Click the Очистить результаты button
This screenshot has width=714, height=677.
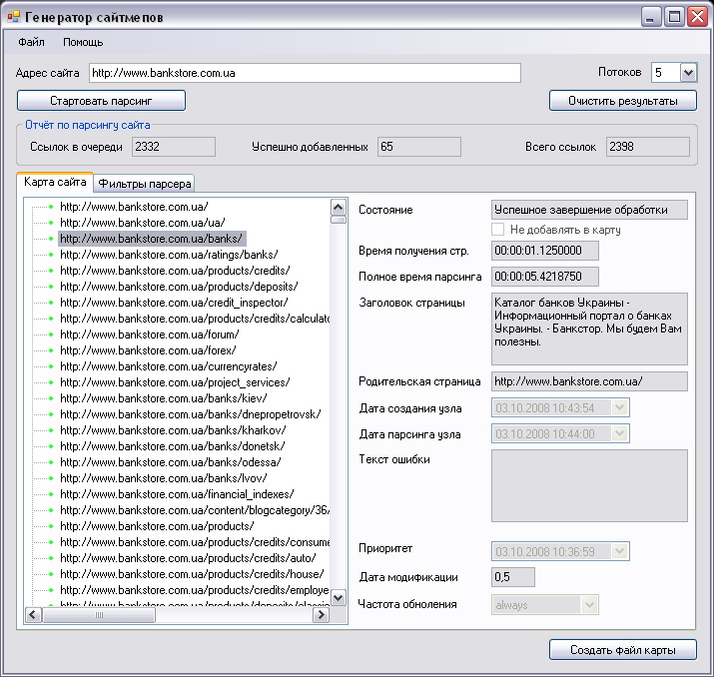pos(623,101)
